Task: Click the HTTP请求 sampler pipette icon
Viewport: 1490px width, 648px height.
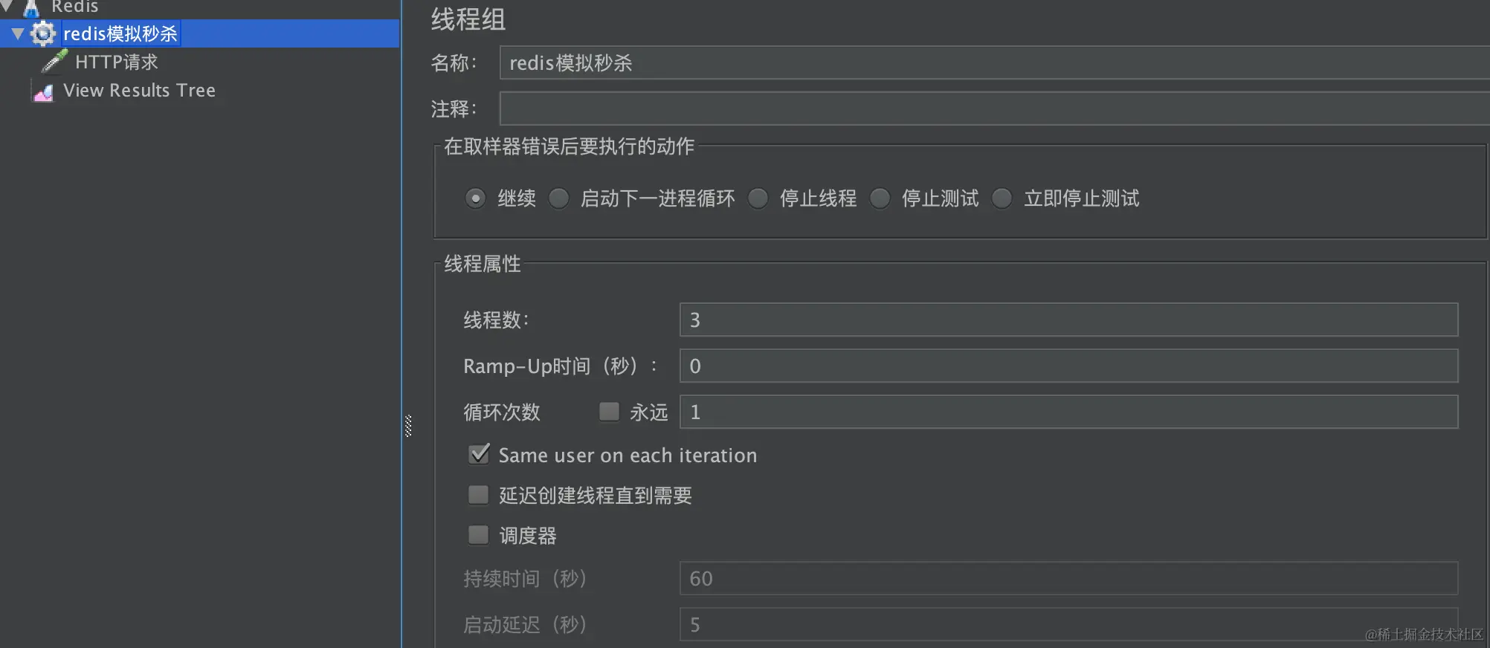Action: (x=54, y=62)
